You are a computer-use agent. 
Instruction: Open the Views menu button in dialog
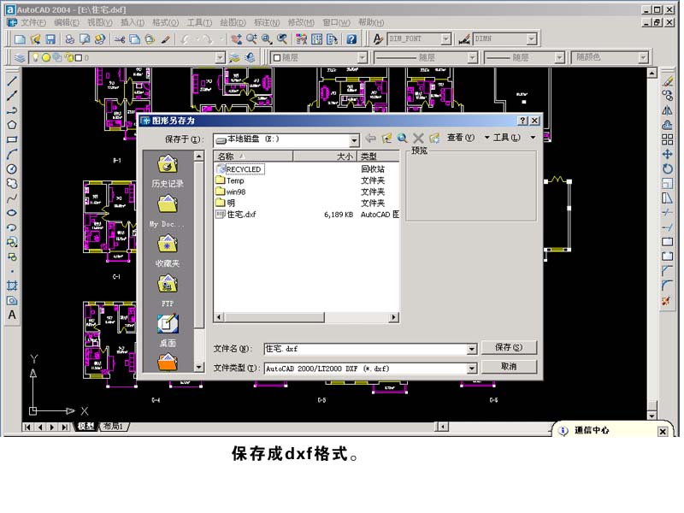click(x=467, y=138)
